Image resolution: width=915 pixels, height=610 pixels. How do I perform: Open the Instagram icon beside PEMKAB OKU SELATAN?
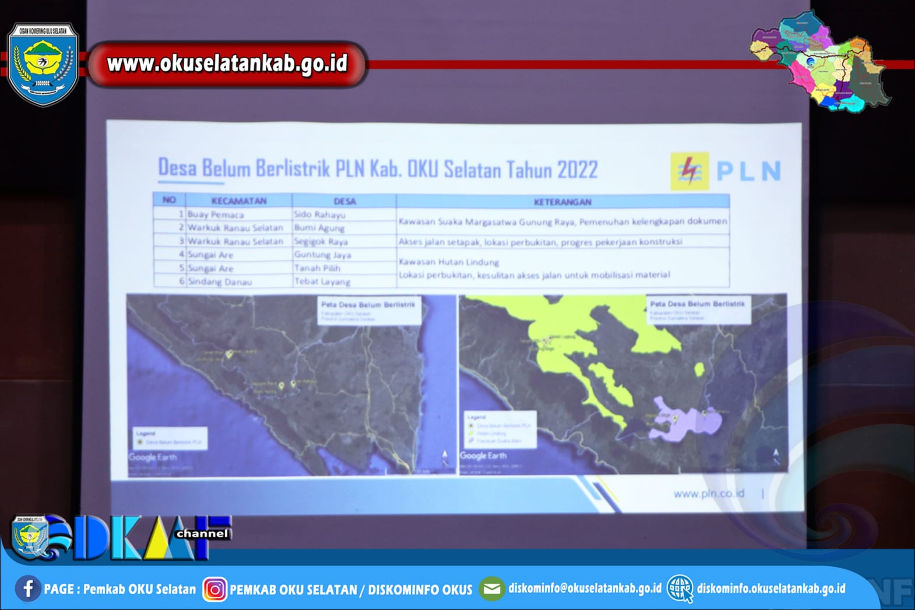[214, 590]
